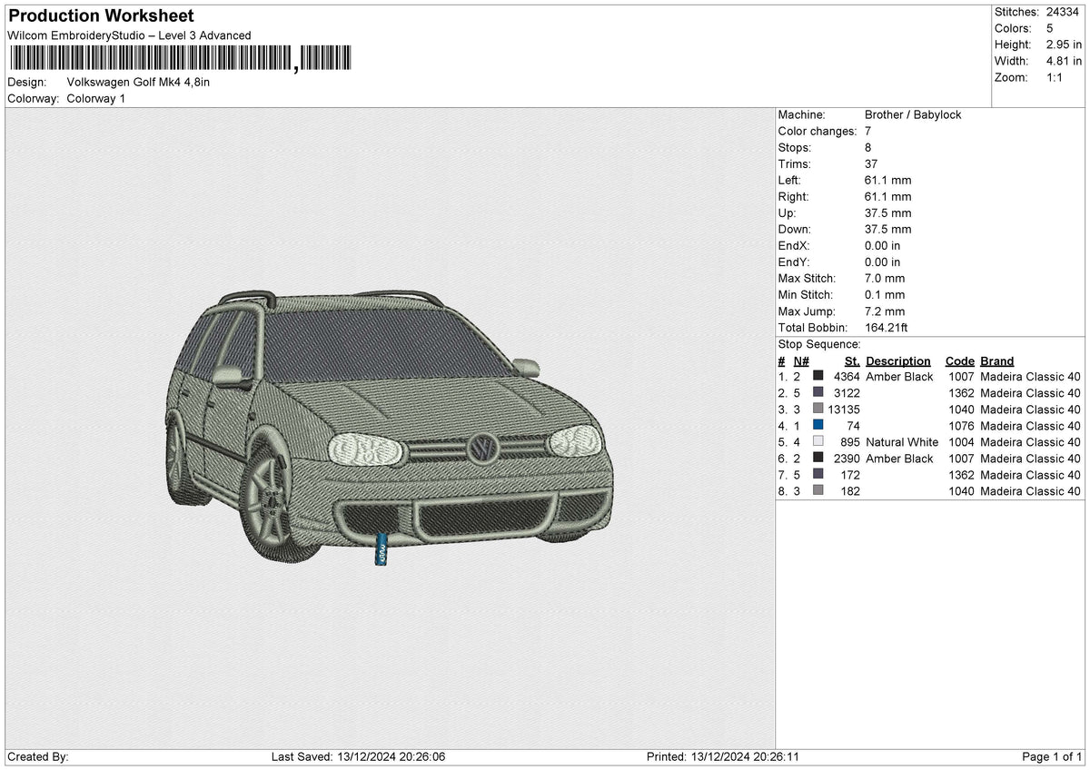Click 'Page 1 of 1' in the footer
1090x770 pixels.
[x=1052, y=756]
